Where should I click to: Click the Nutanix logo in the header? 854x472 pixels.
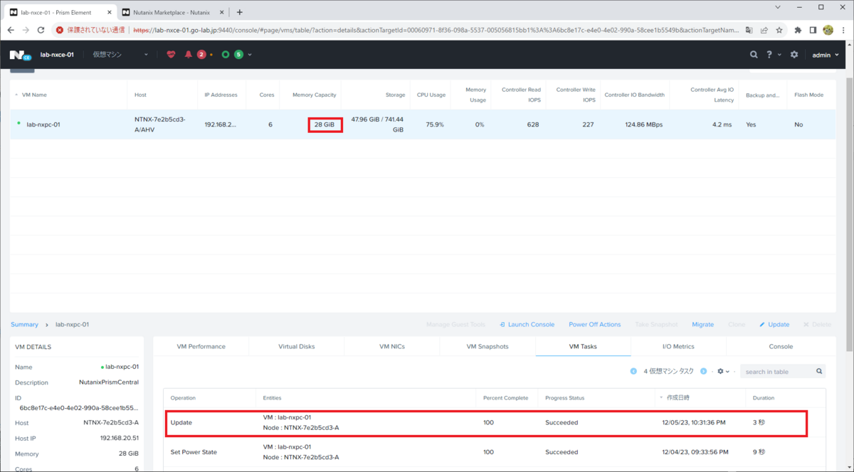point(20,54)
